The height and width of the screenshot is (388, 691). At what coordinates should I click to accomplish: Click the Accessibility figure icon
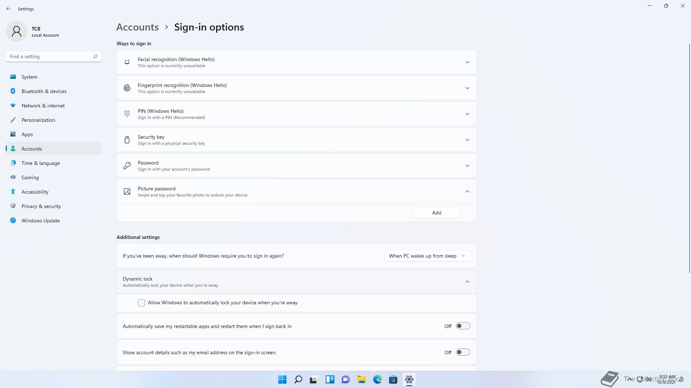point(13,191)
